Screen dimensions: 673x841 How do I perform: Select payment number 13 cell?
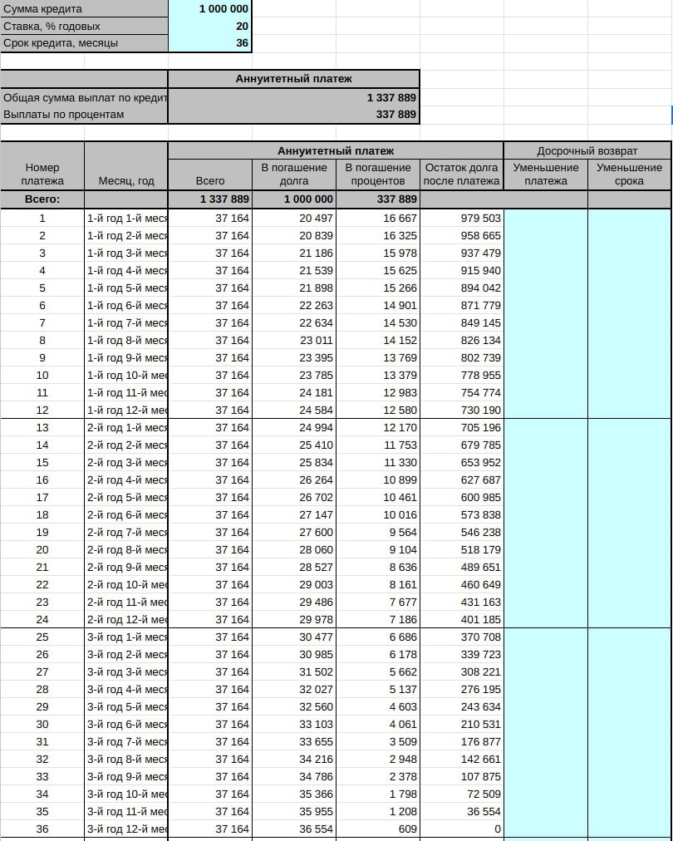(42, 427)
